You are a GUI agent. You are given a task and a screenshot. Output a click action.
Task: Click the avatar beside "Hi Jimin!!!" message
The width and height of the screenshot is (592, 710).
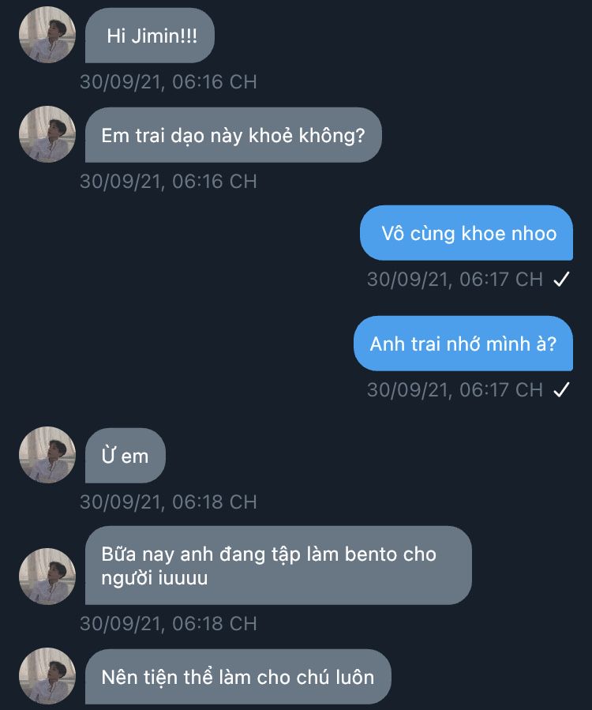point(47,35)
